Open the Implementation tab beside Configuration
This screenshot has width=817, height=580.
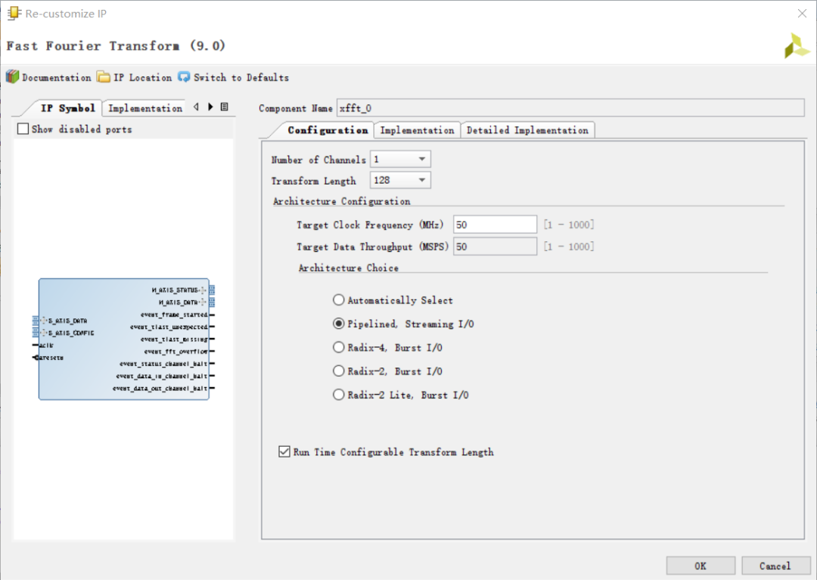tap(417, 130)
